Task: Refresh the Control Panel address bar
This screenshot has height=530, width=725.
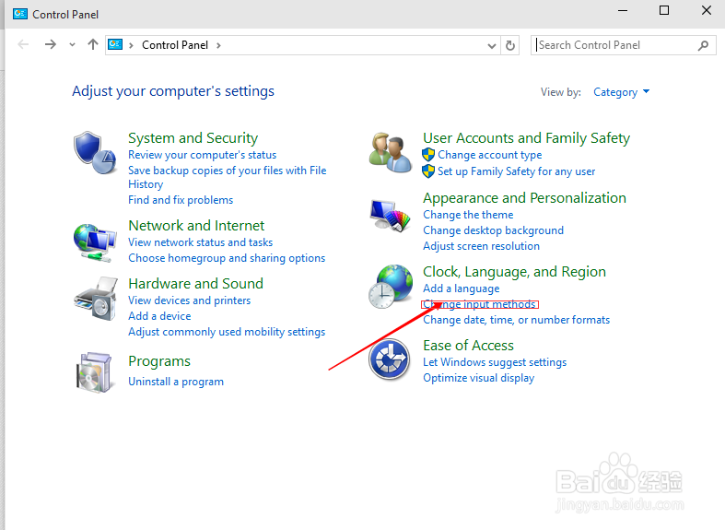Action: tap(511, 45)
